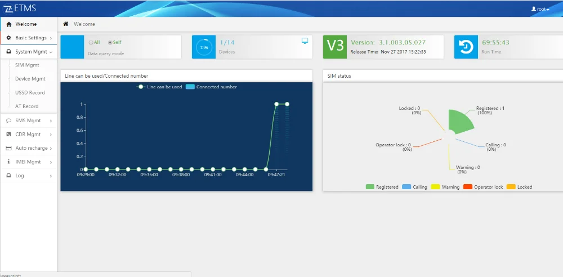The width and height of the screenshot is (563, 277).
Task: Open SIM Mgmt submenu item
Action: click(x=27, y=65)
